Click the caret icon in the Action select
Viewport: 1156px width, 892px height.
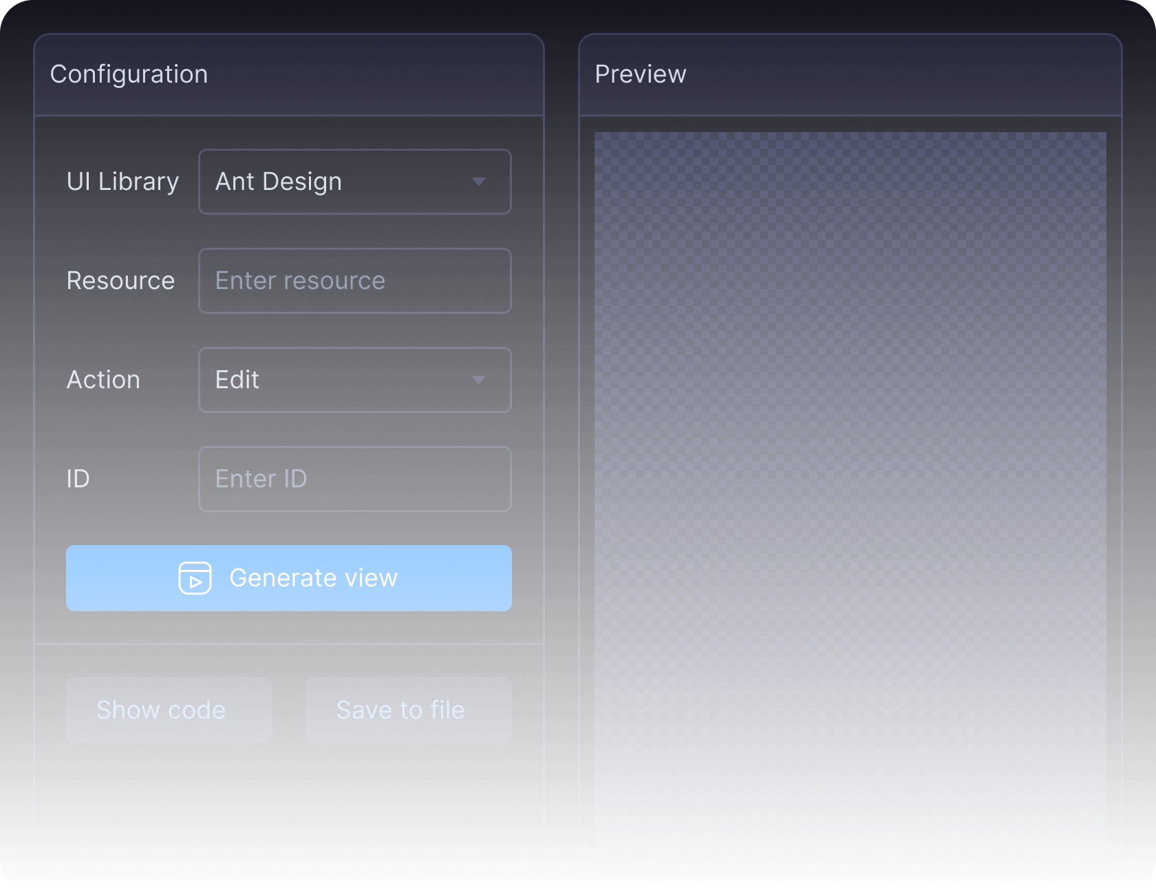(479, 380)
